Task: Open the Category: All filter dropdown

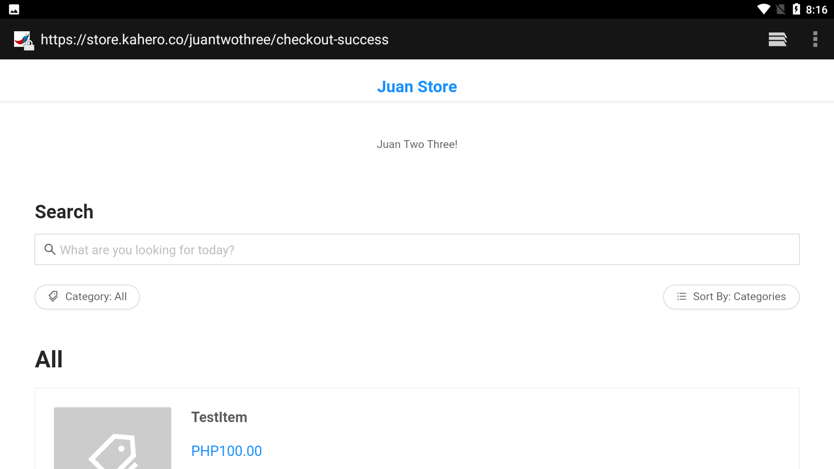Action: point(87,297)
